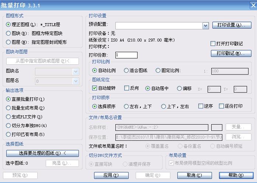
Task: Click the 打印设备：无 text
Action: 102,33
